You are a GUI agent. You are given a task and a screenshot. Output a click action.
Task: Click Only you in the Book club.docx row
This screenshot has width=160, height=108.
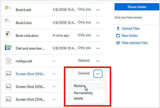(x=84, y=35)
